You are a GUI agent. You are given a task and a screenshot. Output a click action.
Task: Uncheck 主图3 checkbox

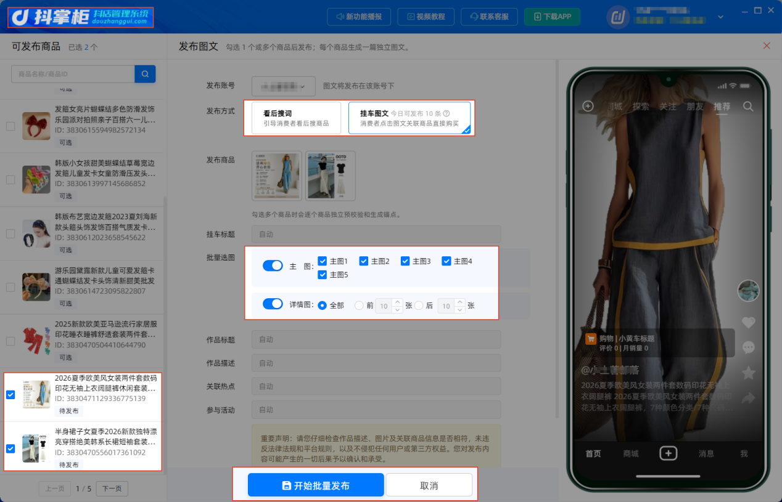405,261
